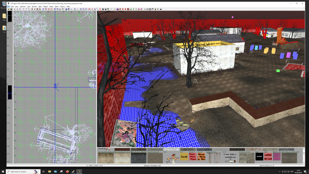Screen dimensions: 309x174
Task: Open the Misc menu
Action: (x=40, y=6)
